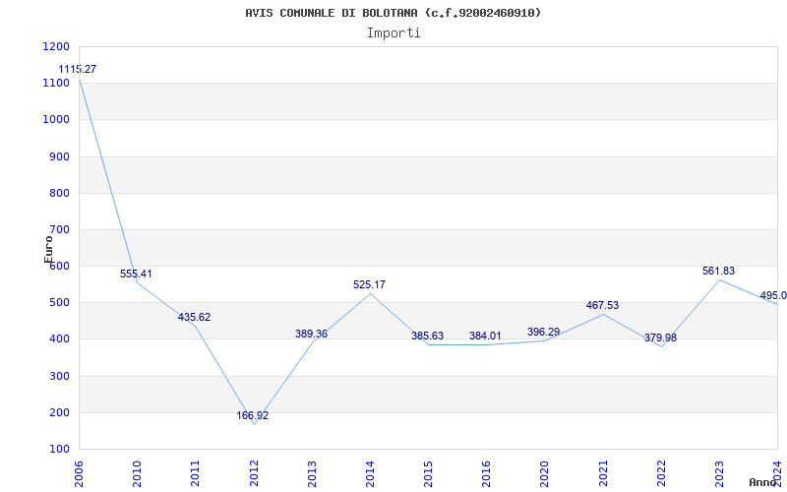Click the x-axis year 2012
The width and height of the screenshot is (787, 492).
(x=254, y=473)
